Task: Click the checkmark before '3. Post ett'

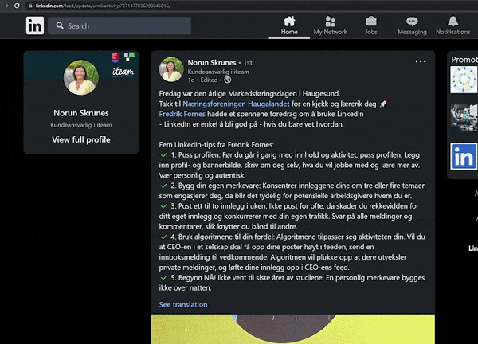Action: pyautogui.click(x=164, y=206)
